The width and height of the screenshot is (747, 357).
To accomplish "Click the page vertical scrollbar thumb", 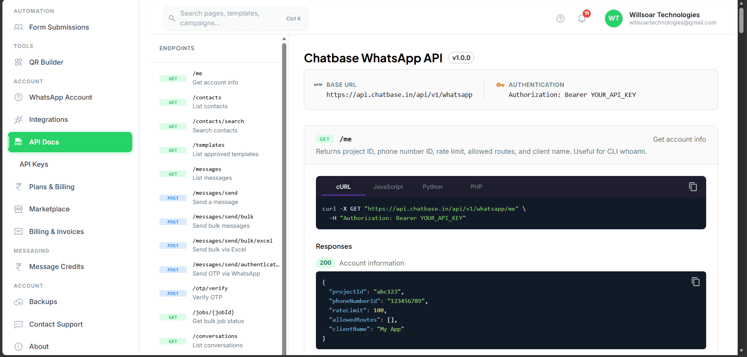I will click(x=741, y=20).
